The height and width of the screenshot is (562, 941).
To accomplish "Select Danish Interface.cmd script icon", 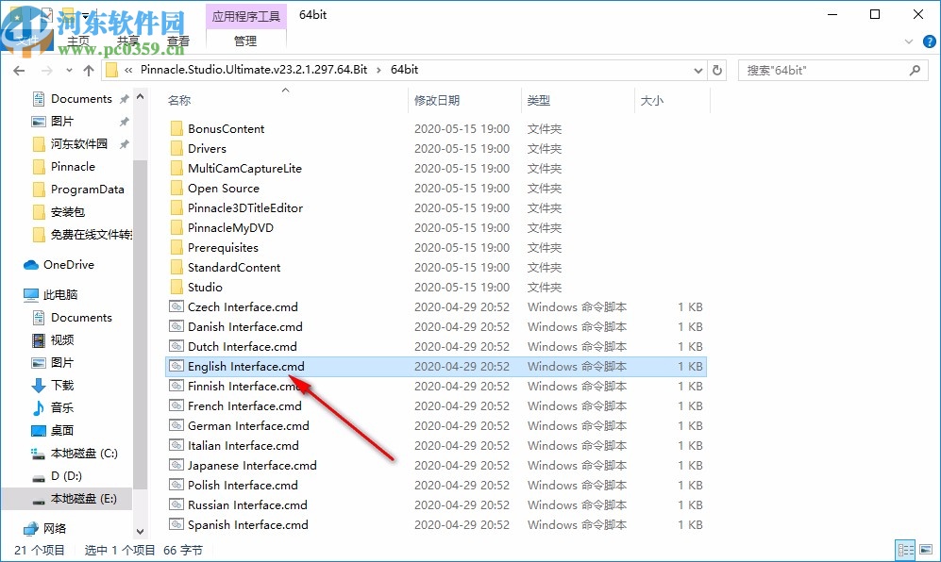I will click(x=176, y=326).
